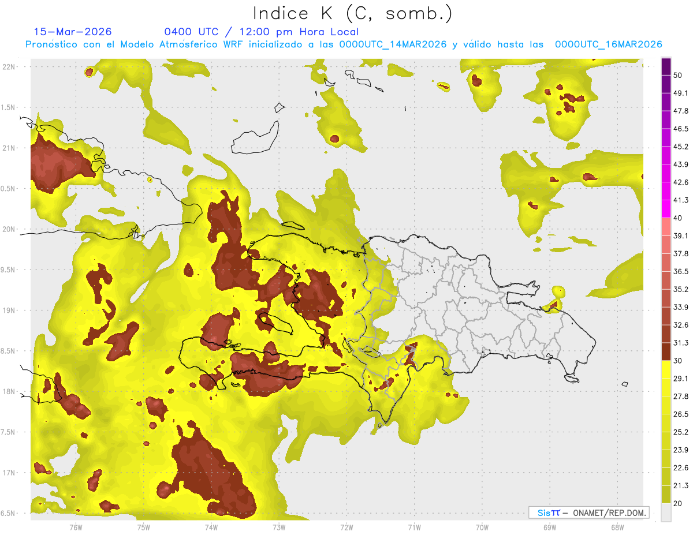Click the longitude label "71W"

pos(414,527)
